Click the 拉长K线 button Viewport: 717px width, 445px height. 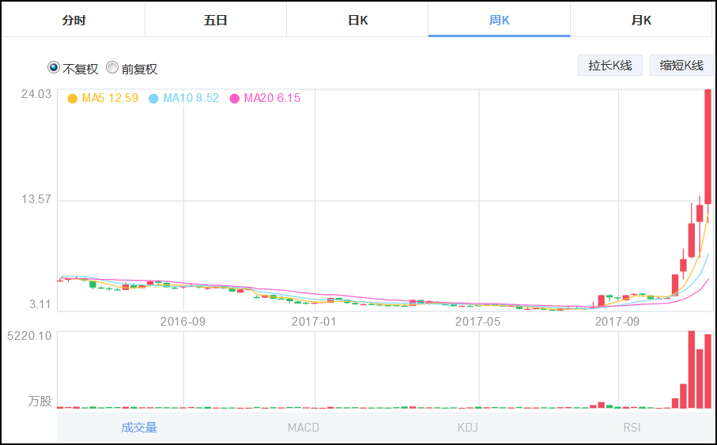click(x=610, y=66)
